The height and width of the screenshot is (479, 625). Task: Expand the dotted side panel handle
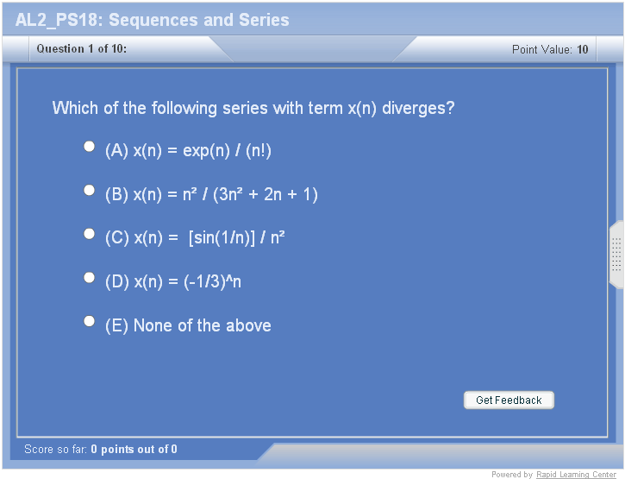[616, 254]
